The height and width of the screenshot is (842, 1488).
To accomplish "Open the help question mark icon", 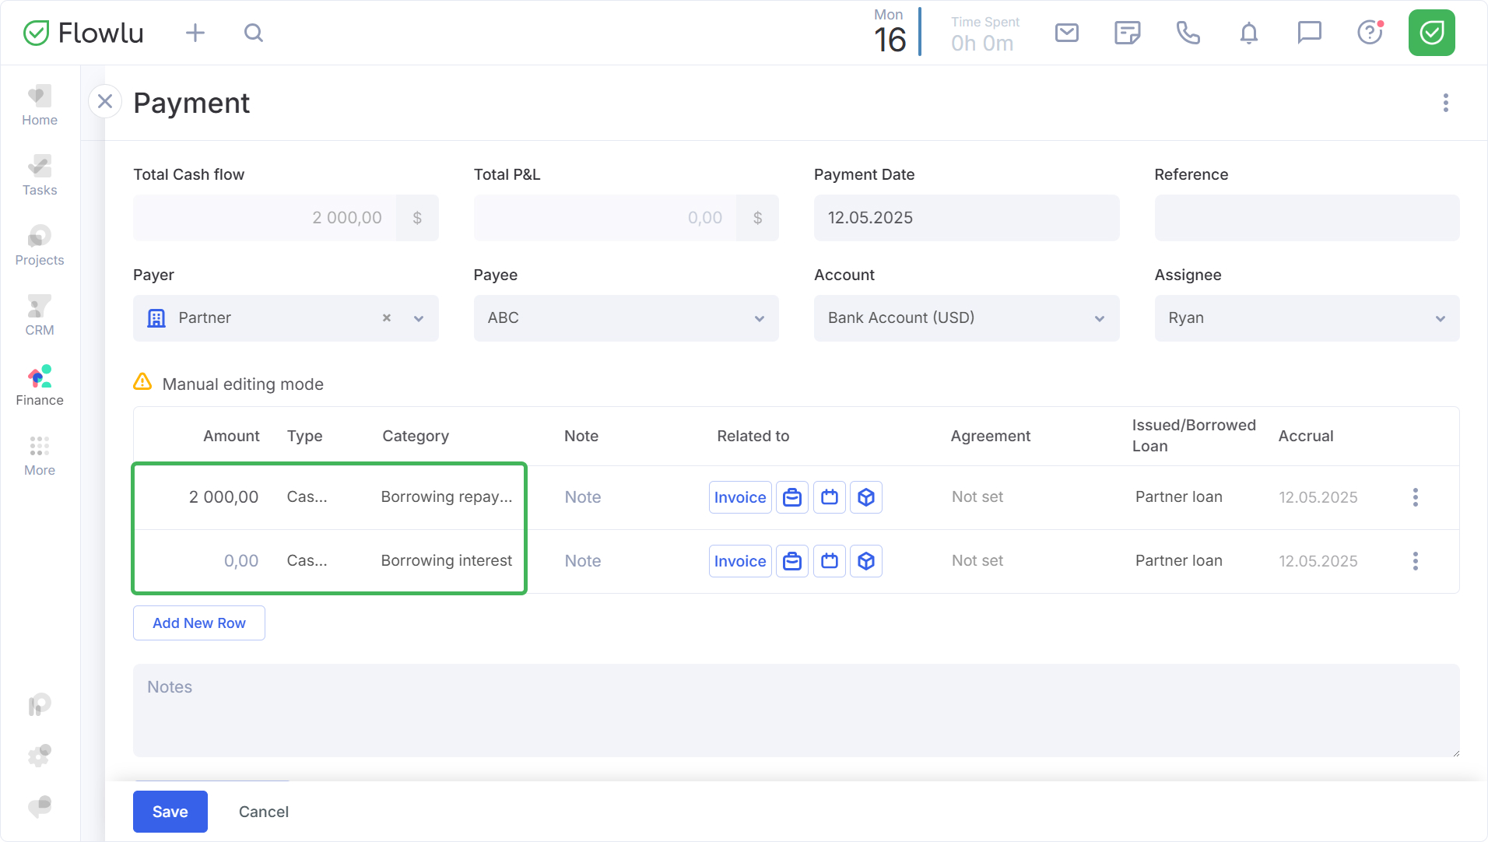I will coord(1369,33).
